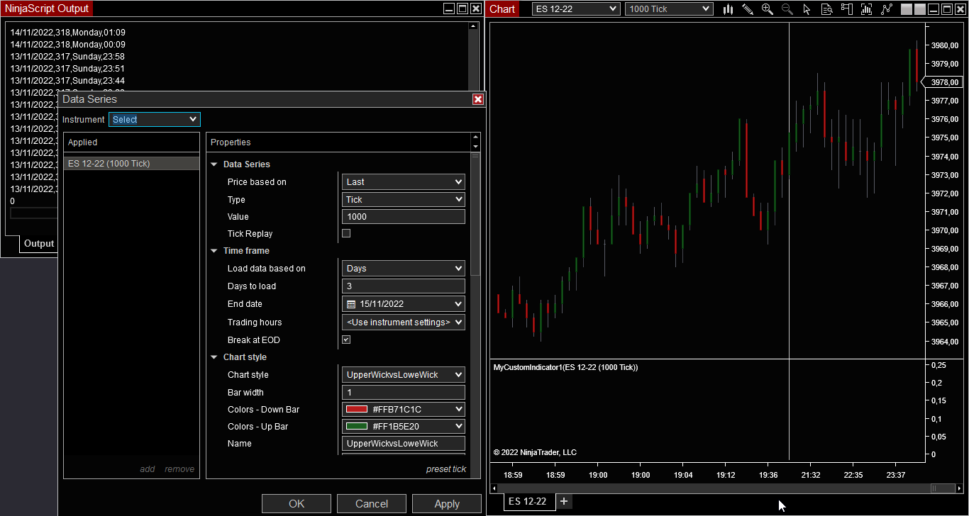Image resolution: width=969 pixels, height=516 pixels.
Task: Click the left arrow of chart horizontal scrollbar
Action: pos(494,488)
